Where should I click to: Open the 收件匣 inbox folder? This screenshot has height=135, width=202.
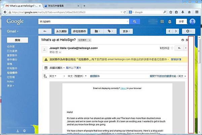point(11,46)
